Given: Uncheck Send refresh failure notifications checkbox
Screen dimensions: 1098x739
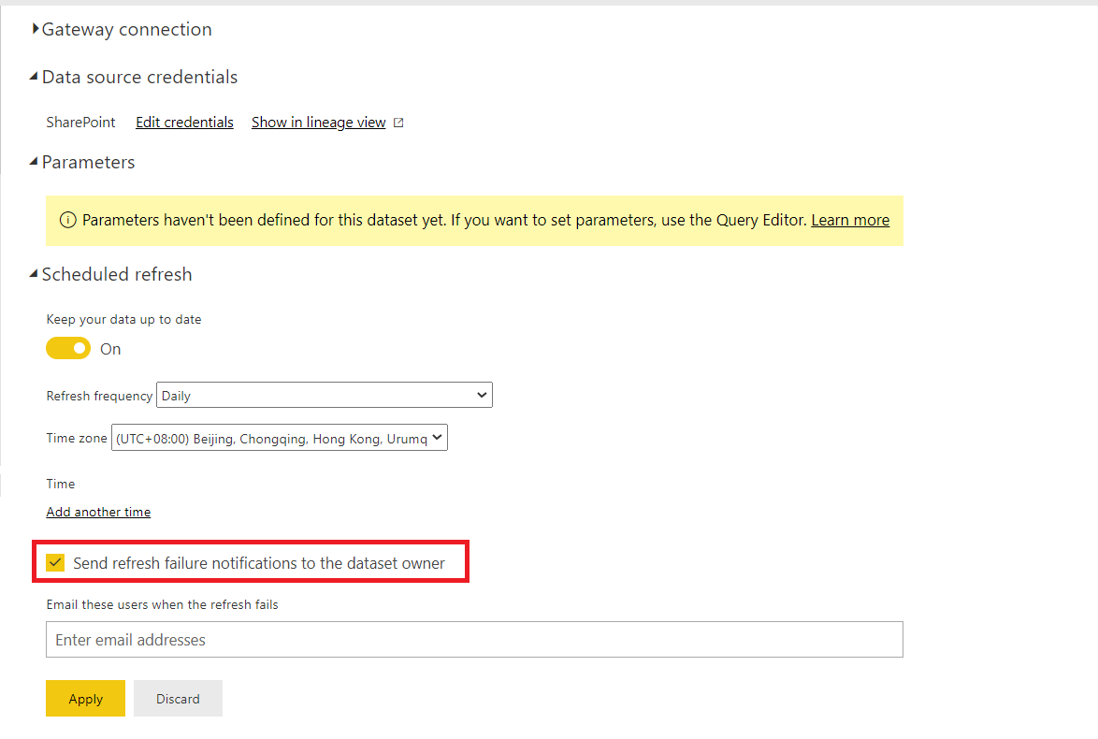Looking at the screenshot, I should click(55, 562).
